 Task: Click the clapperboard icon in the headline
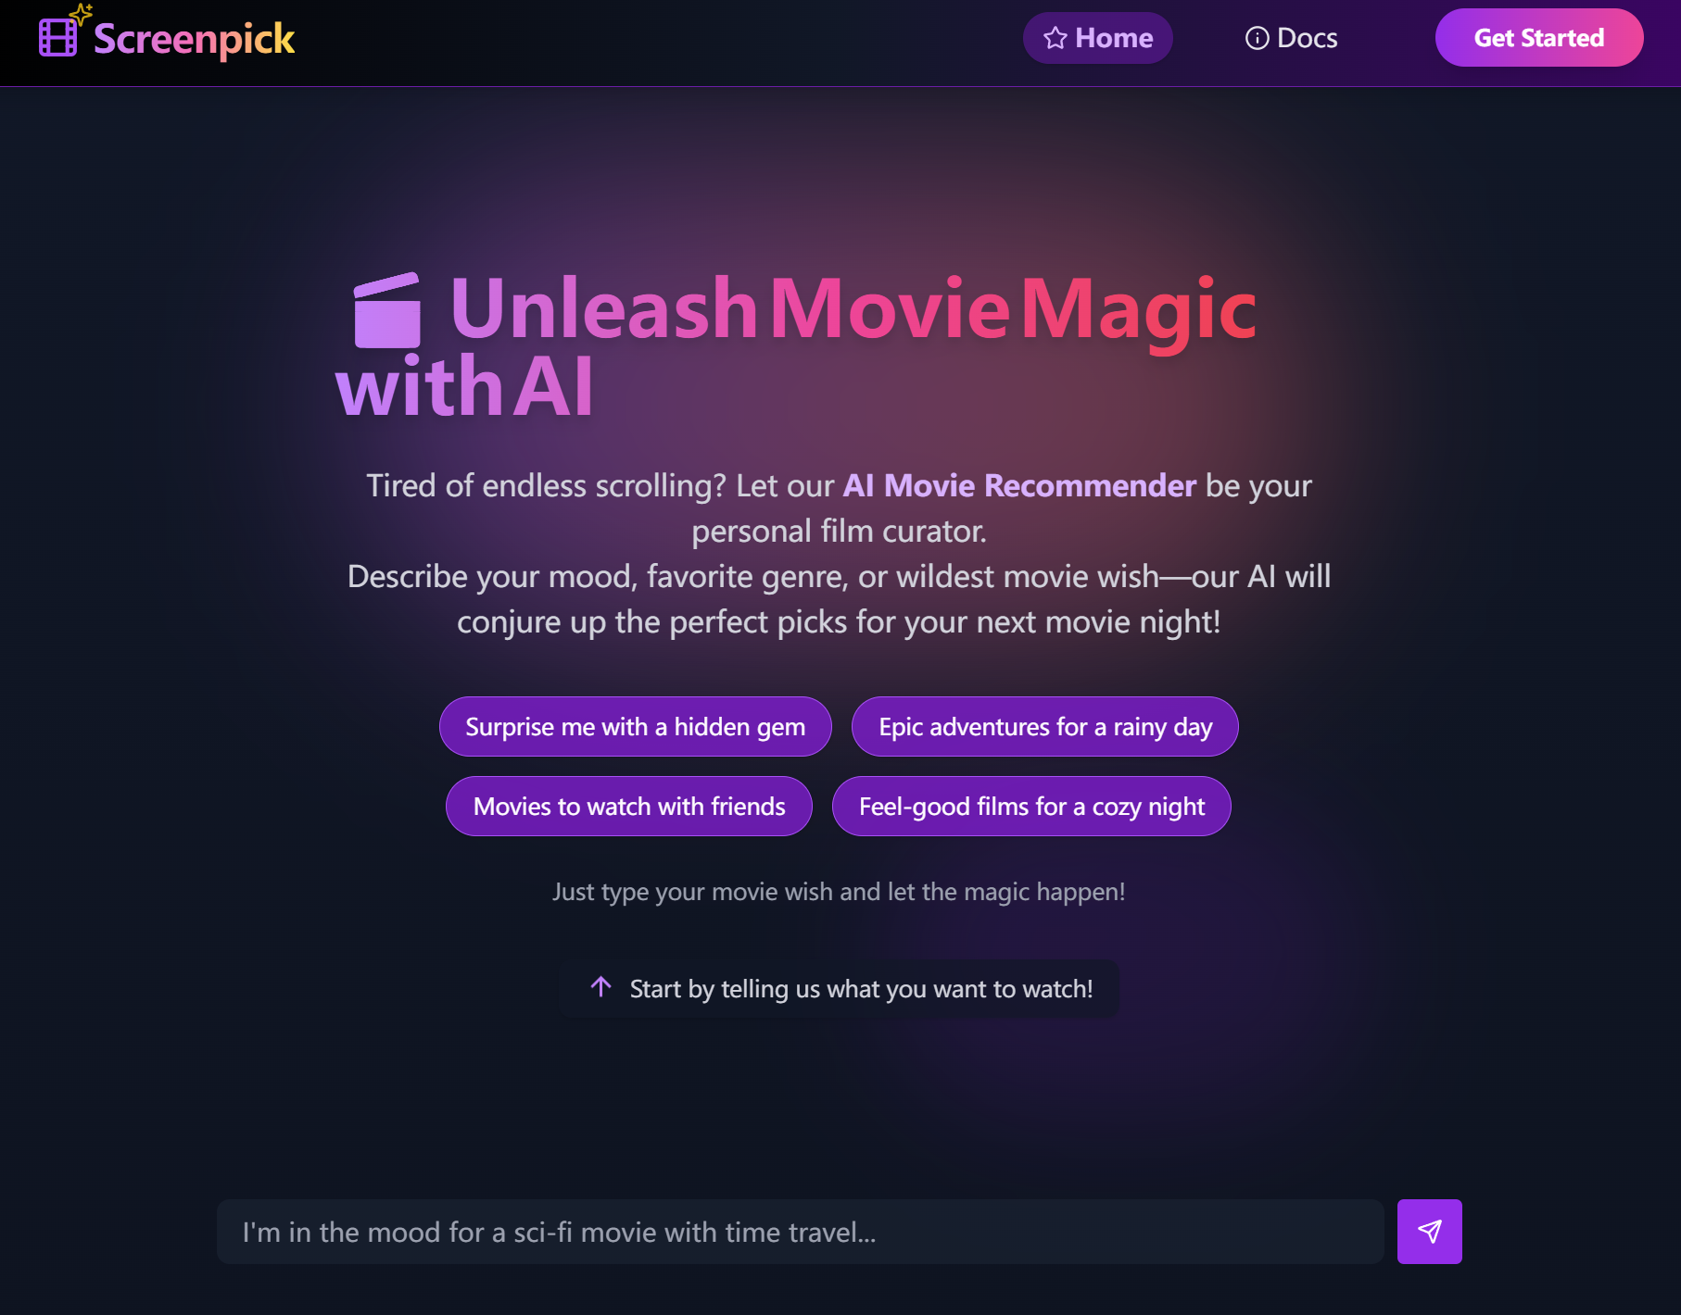(387, 310)
